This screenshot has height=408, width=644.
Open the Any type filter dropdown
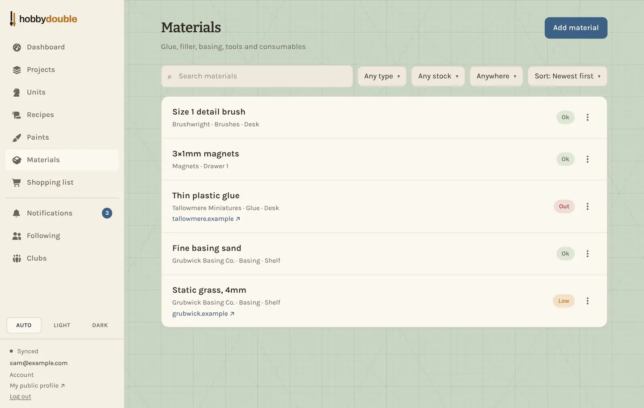click(x=382, y=76)
